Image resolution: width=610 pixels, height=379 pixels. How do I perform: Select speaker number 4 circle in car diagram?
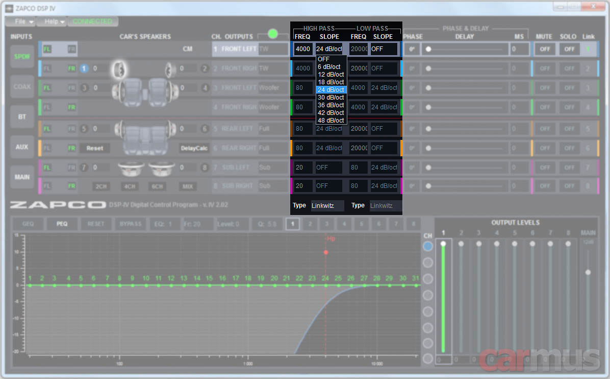(205, 88)
